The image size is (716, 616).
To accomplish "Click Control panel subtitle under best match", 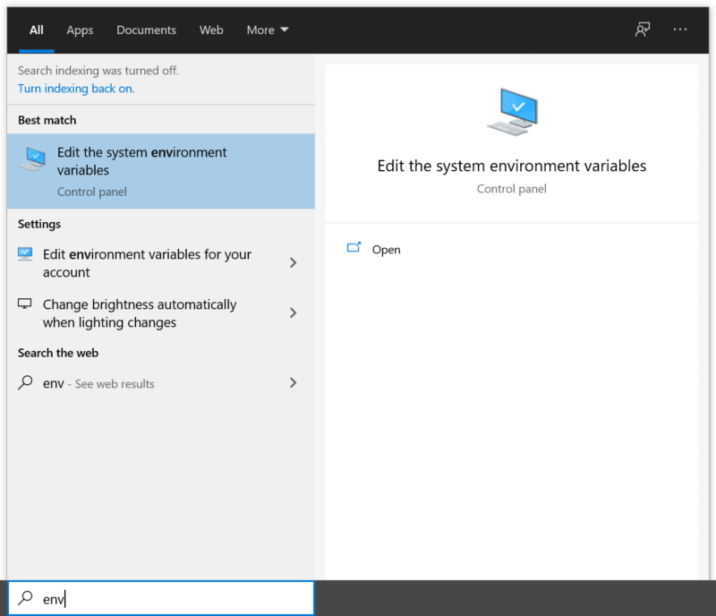I will pyautogui.click(x=92, y=192).
